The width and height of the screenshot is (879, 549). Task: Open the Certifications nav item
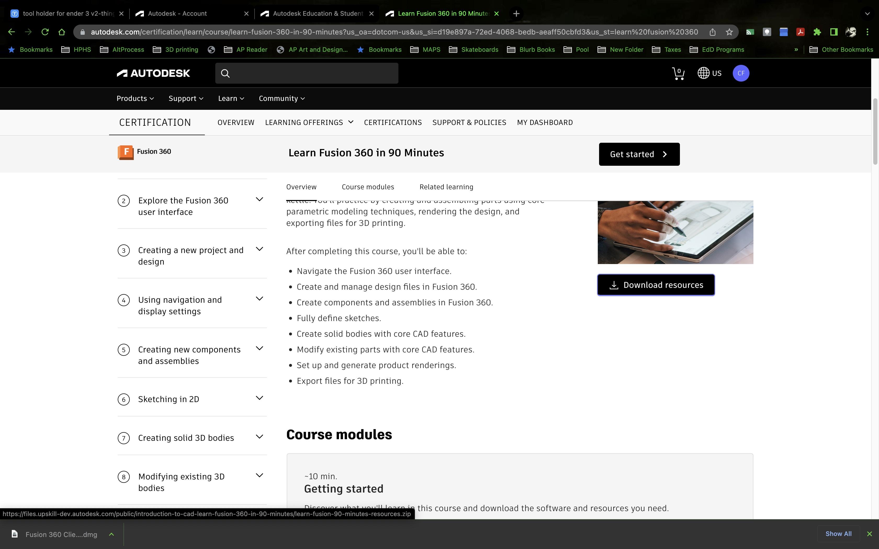pyautogui.click(x=393, y=122)
